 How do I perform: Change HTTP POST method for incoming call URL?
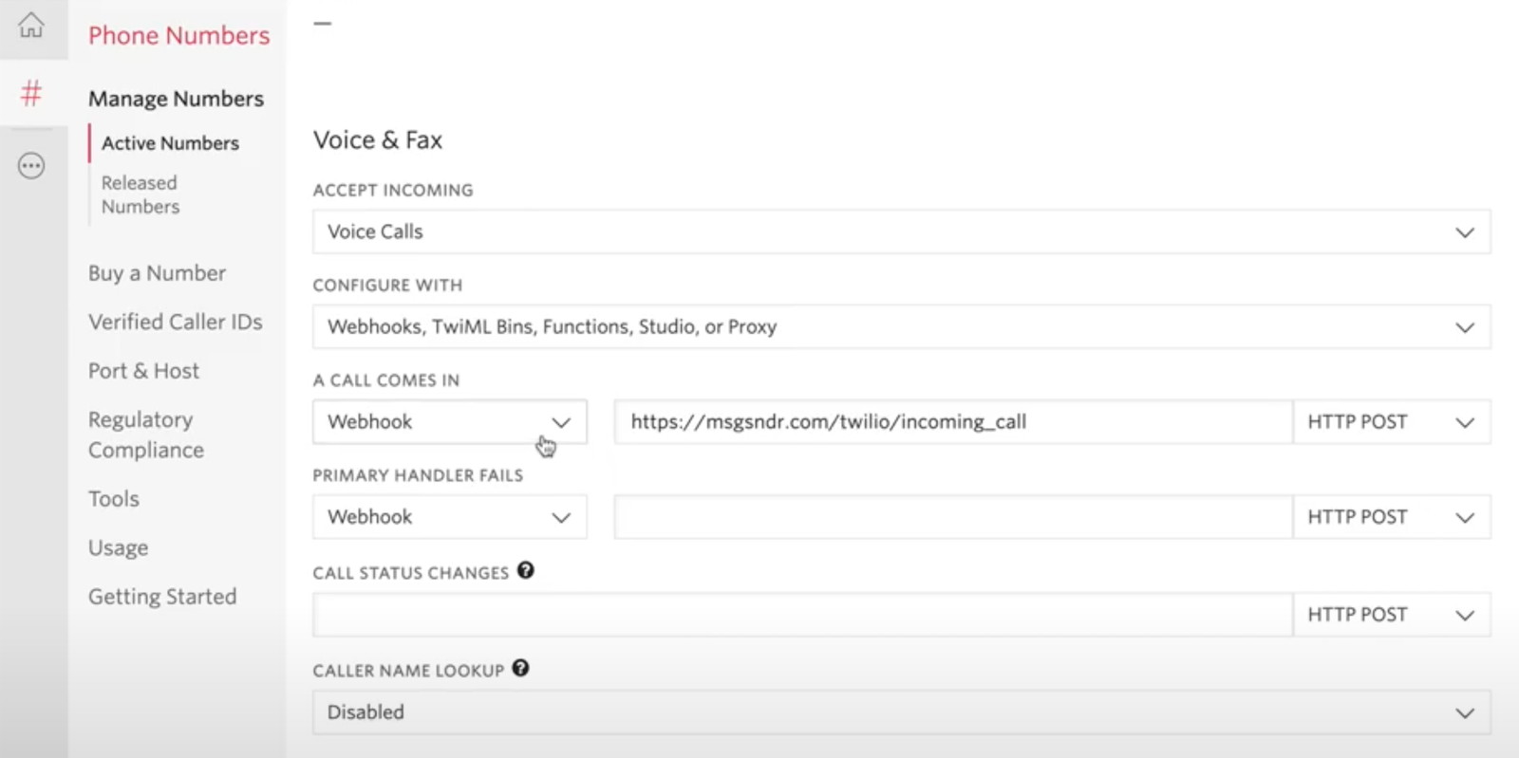tap(1390, 422)
